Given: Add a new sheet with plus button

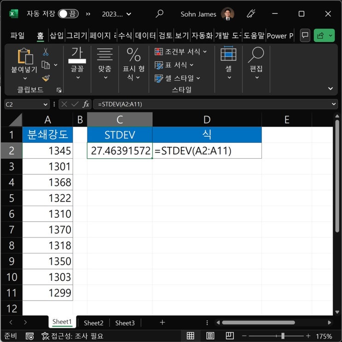Looking at the screenshot, I should (162, 323).
